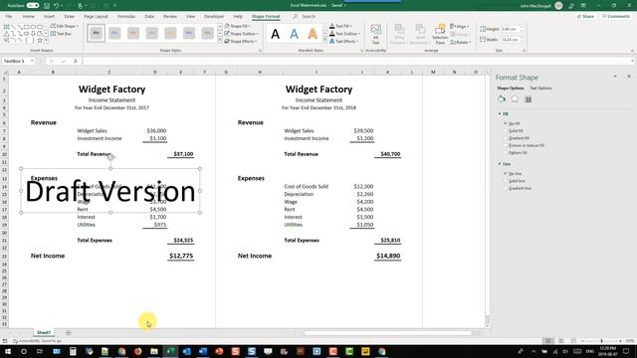
Task: Open Shape Fill dropdown in ribbon
Action: 238,26
